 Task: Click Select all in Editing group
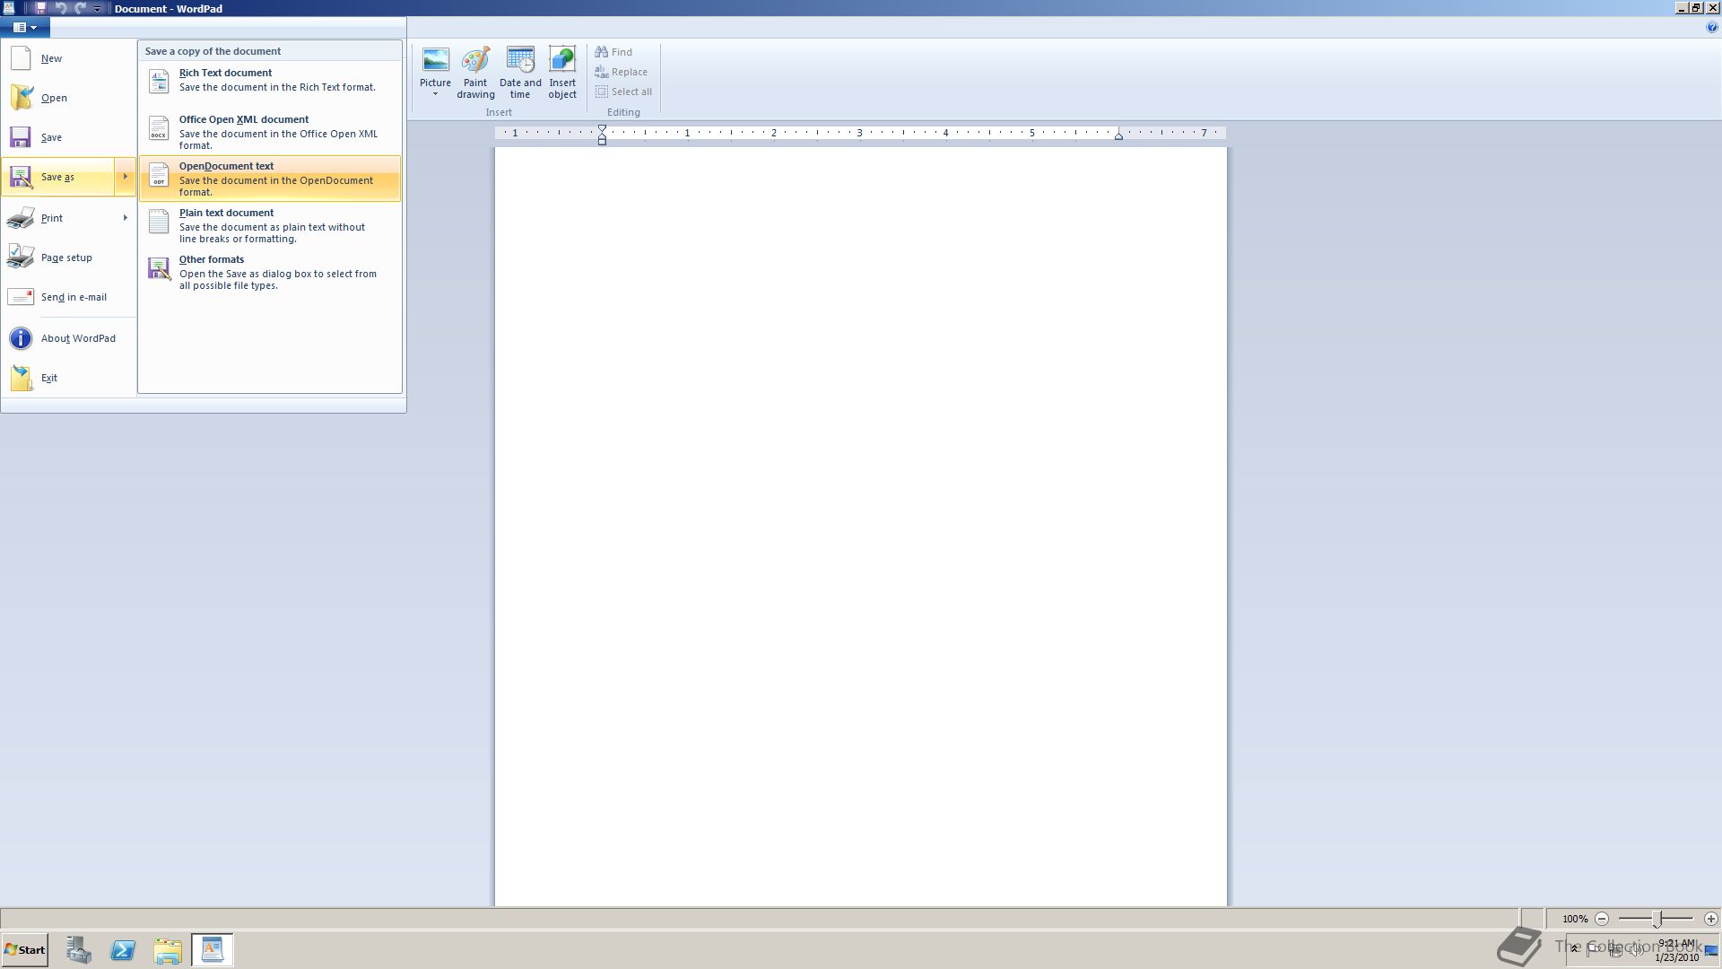coord(624,92)
